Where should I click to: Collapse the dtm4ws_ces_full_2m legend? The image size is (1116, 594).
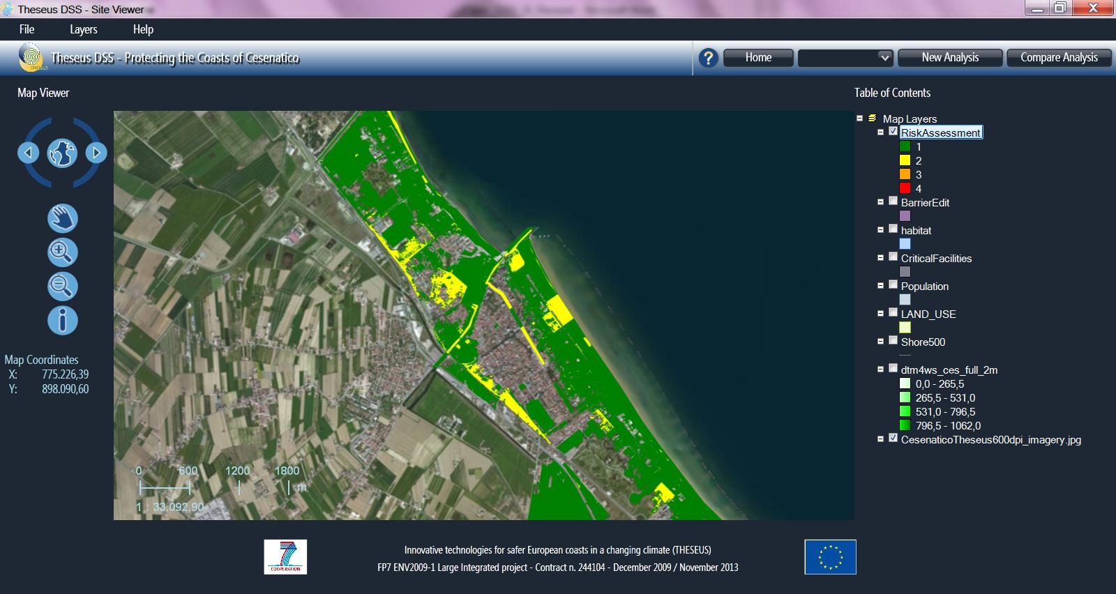(880, 370)
